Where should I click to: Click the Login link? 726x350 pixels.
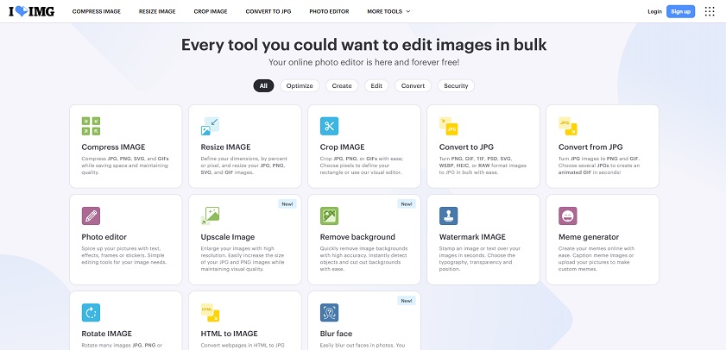coord(654,12)
